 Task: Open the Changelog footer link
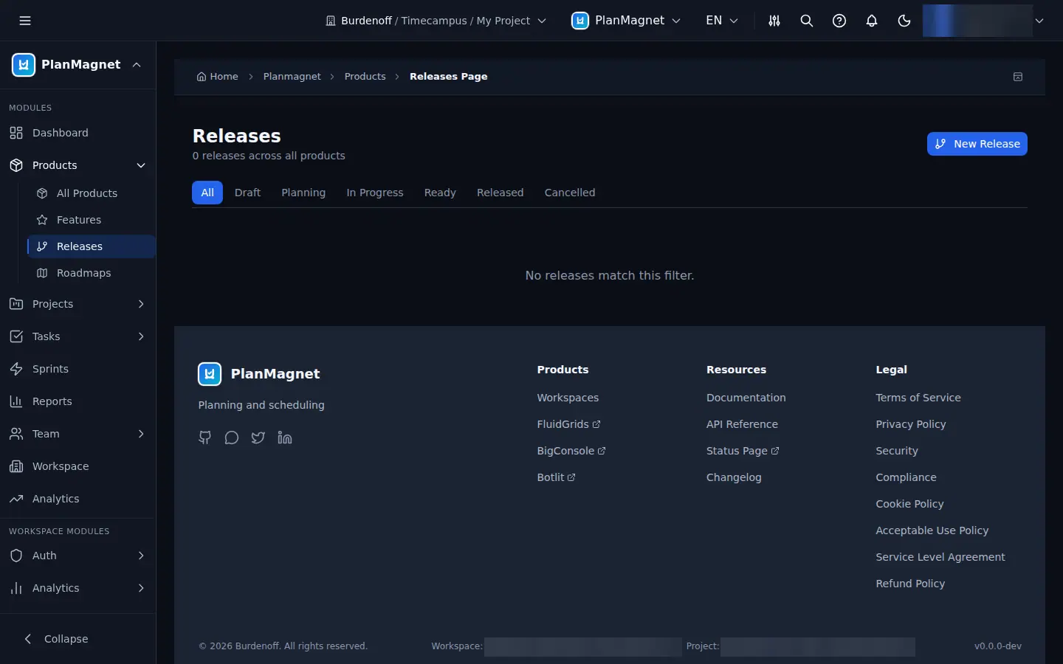[x=734, y=477]
